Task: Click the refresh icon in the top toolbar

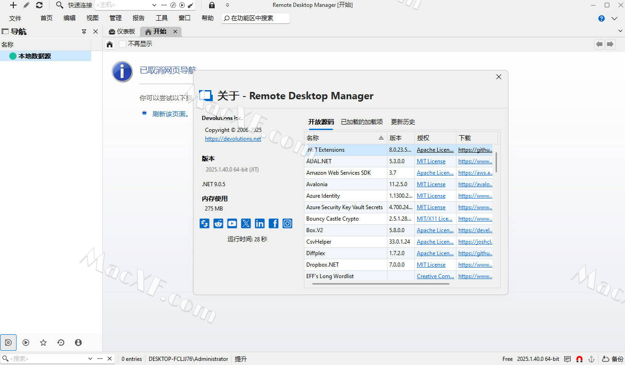Action: point(39,5)
